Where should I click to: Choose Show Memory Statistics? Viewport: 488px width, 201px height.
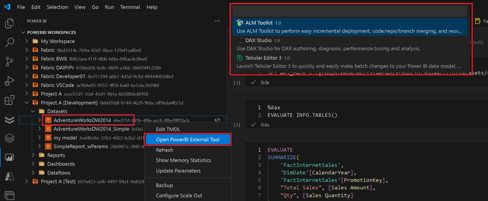pyautogui.click(x=187, y=160)
